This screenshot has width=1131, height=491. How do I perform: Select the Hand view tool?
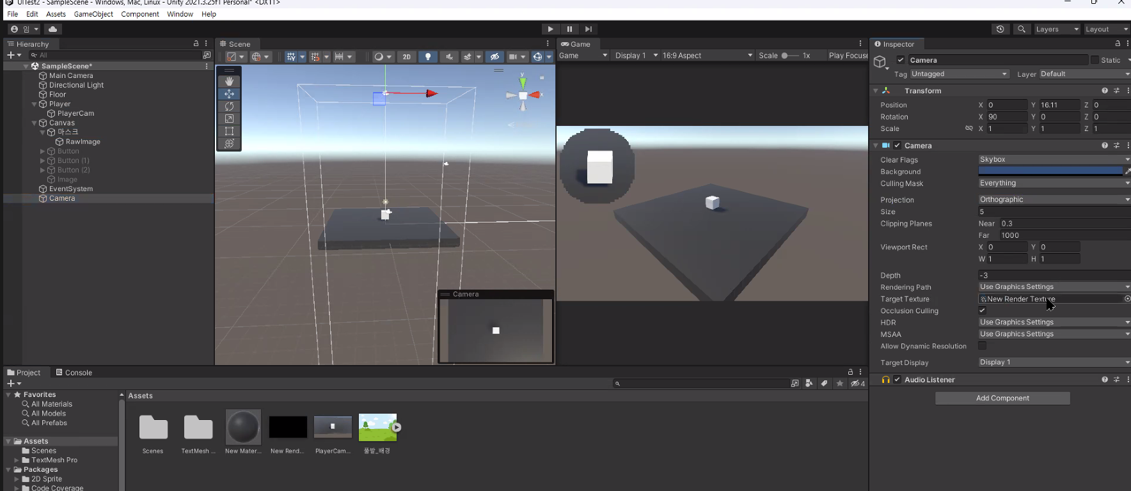click(x=229, y=81)
